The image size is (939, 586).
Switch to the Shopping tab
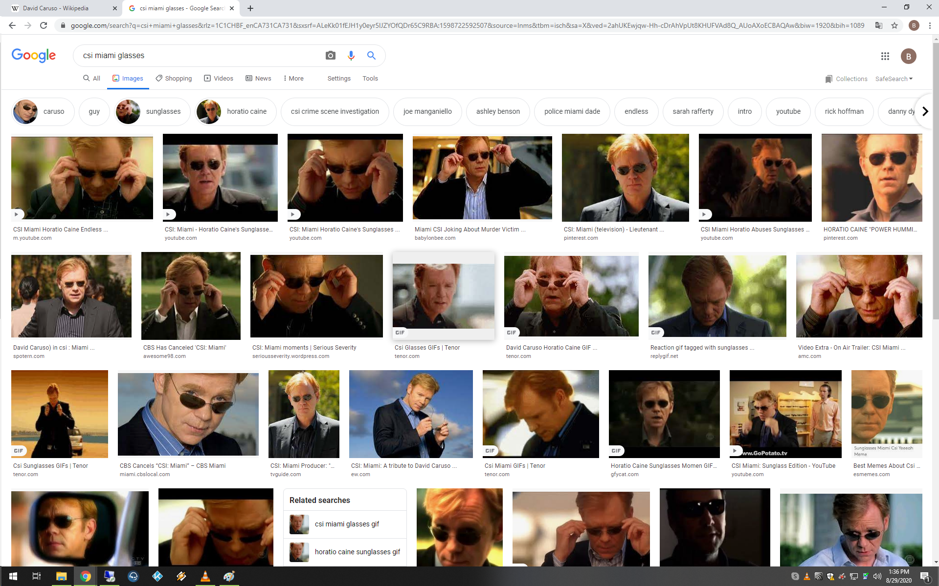174,78
